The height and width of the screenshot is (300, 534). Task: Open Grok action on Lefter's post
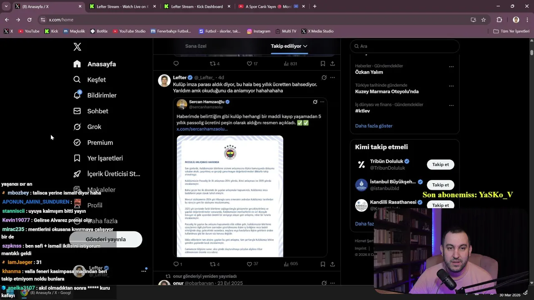[x=324, y=77]
